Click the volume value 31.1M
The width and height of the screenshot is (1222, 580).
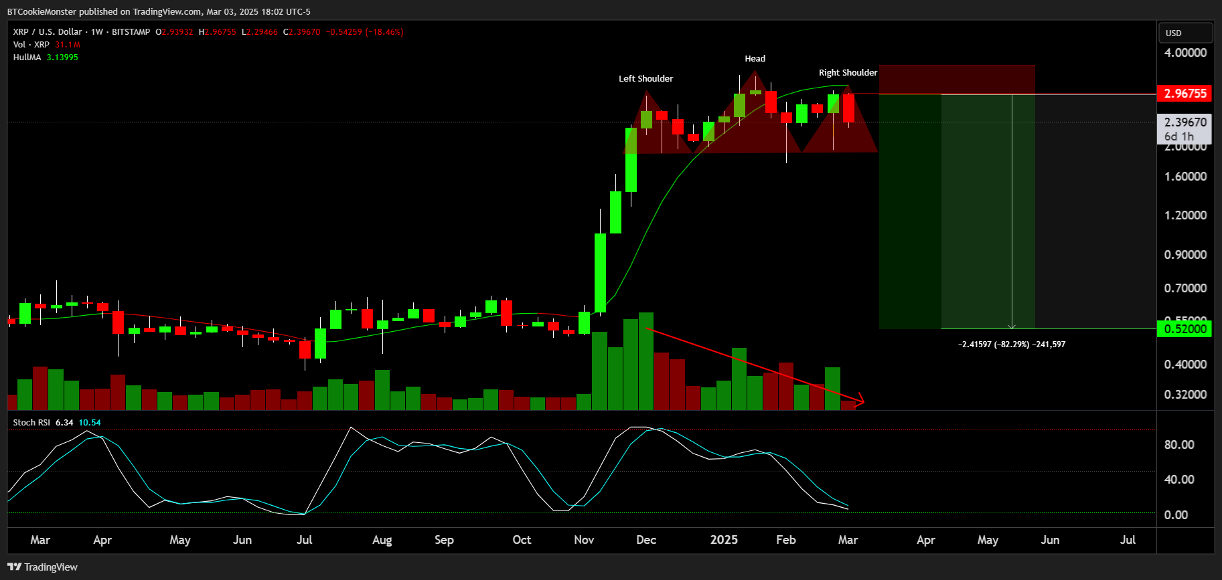[x=68, y=44]
